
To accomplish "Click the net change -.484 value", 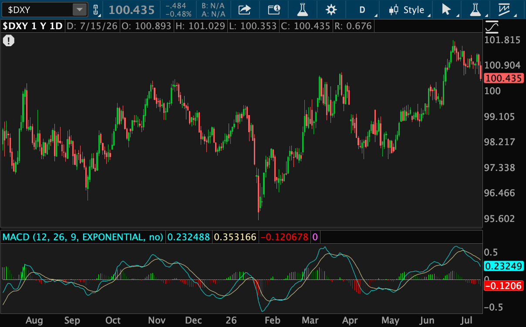I will (176, 6).
